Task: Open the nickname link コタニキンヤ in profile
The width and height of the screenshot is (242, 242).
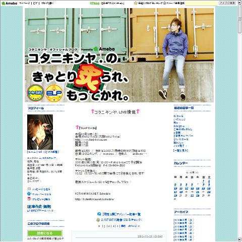Action: 49,158
